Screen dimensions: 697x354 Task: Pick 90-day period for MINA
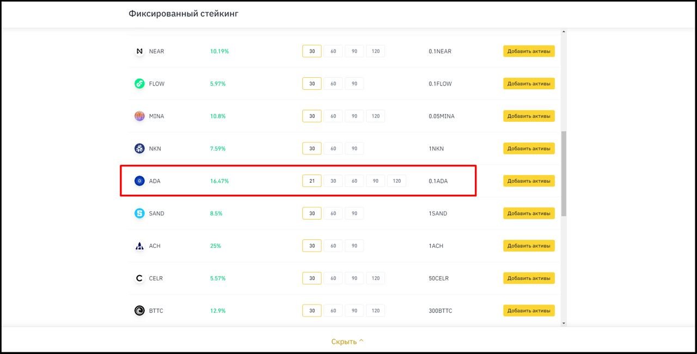(354, 116)
